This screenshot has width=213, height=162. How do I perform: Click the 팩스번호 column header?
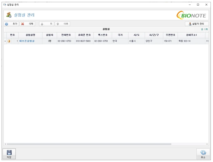pyautogui.click(x=103, y=35)
